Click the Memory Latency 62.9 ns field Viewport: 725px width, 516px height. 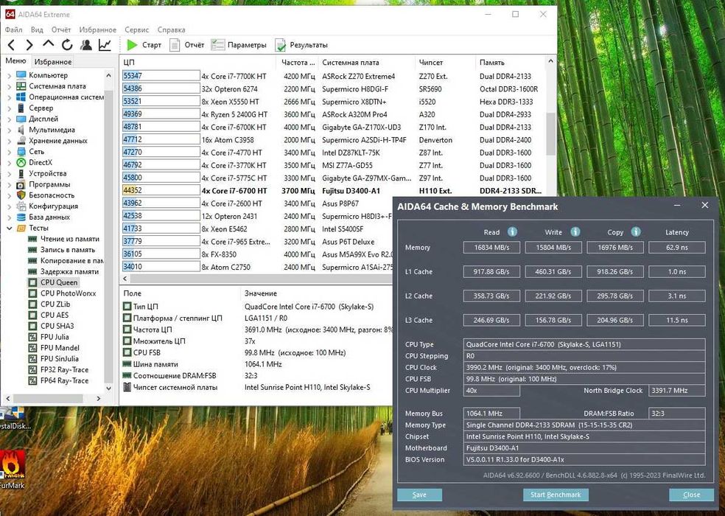tap(677, 248)
